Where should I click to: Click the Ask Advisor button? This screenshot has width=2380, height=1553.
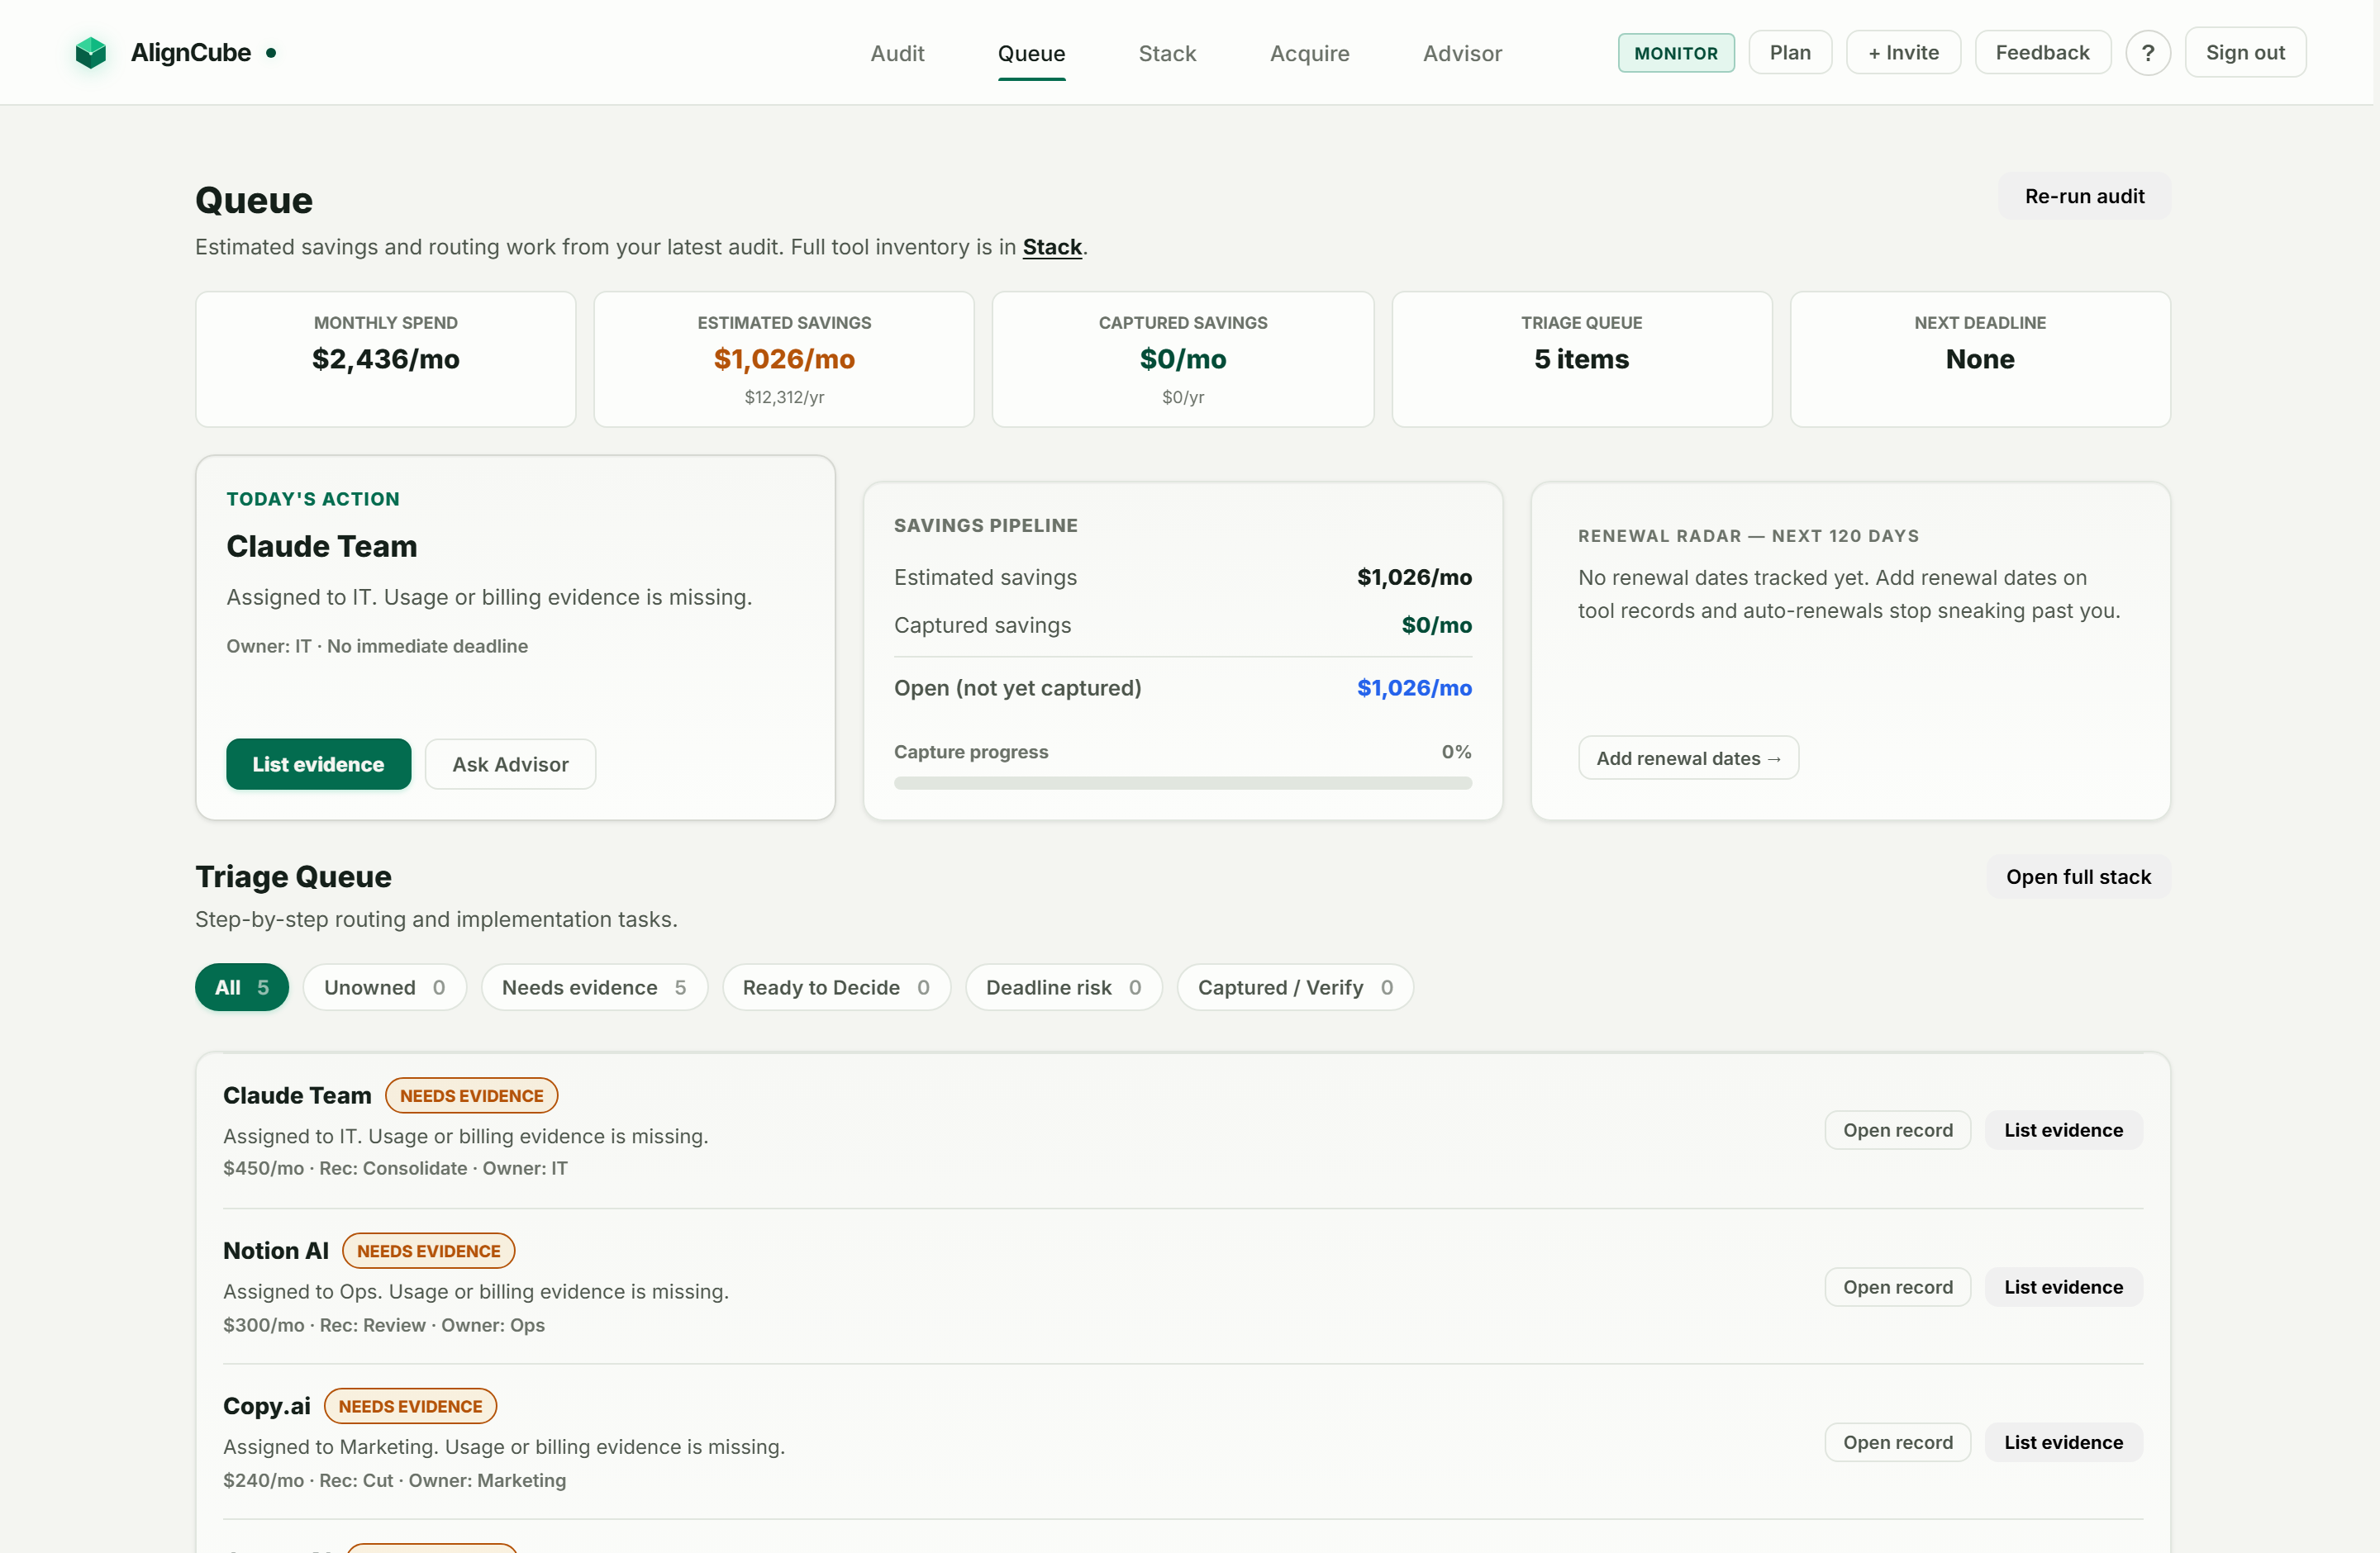[x=510, y=764]
